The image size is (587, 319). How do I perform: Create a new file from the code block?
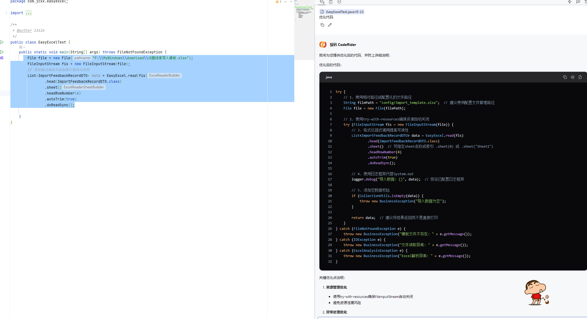pos(580,77)
